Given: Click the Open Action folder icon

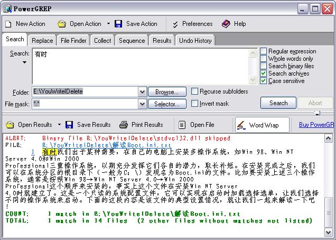Looking at the screenshot, I should point(62,24).
